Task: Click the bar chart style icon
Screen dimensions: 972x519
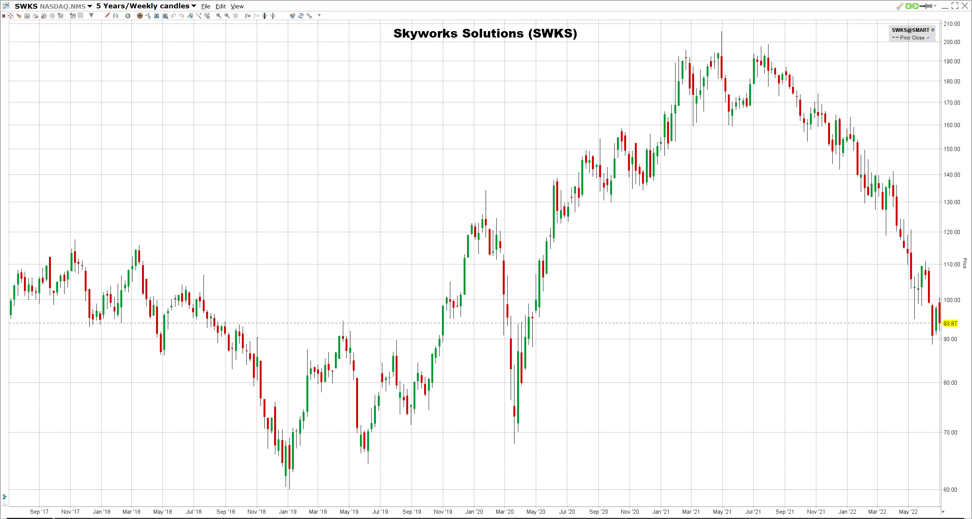Action: (115, 16)
